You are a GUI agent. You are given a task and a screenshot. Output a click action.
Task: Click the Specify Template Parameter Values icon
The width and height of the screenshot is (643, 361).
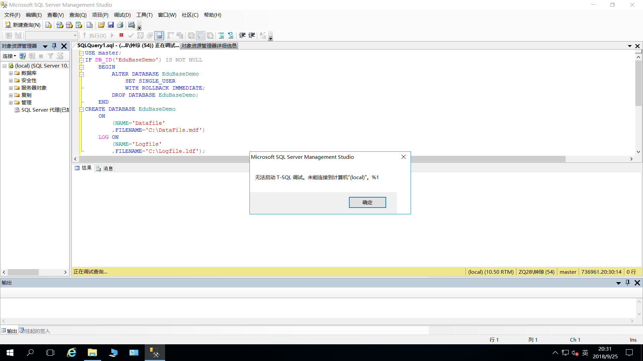point(263,35)
